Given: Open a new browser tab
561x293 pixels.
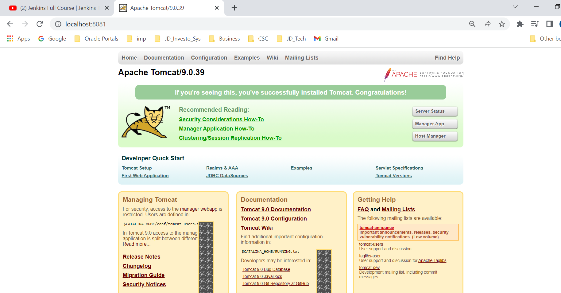Looking at the screenshot, I should (234, 8).
